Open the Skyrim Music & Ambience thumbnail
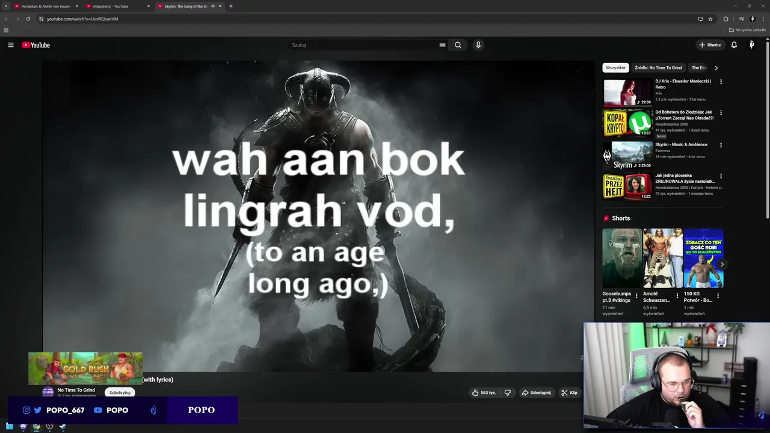Viewport: 770px width, 433px height. click(x=628, y=155)
